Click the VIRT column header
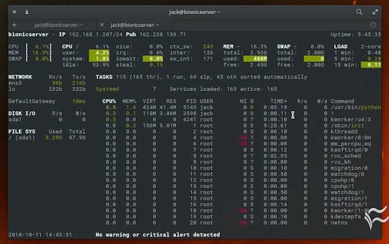Screen dimensions: 389x244 [149, 101]
